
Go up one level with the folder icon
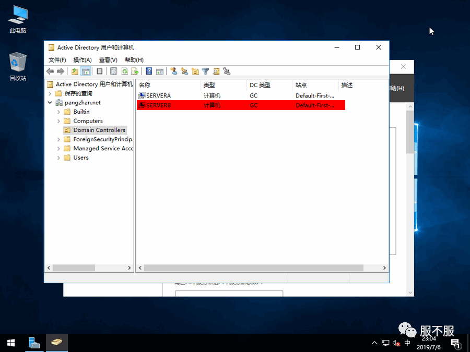coord(75,71)
